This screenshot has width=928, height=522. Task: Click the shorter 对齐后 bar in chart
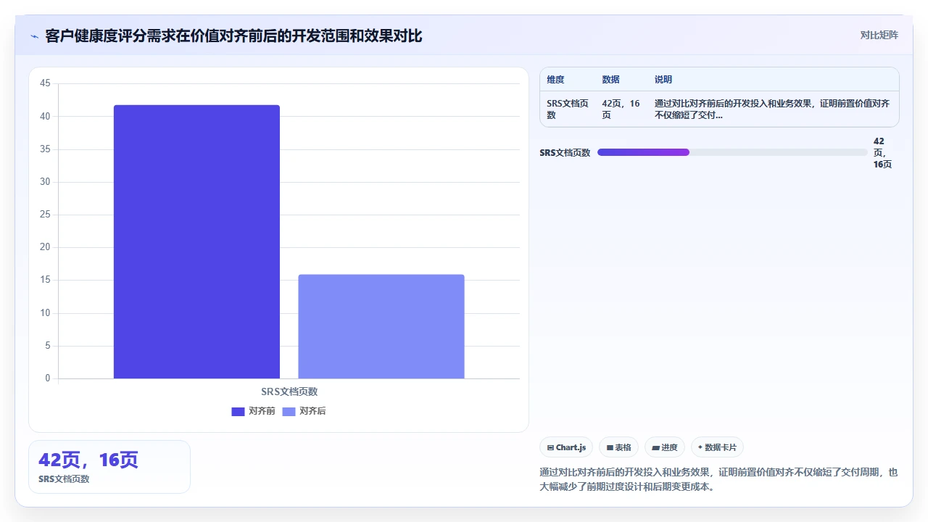pos(381,326)
